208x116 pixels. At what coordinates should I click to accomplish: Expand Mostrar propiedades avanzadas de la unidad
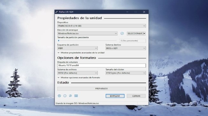81,53
